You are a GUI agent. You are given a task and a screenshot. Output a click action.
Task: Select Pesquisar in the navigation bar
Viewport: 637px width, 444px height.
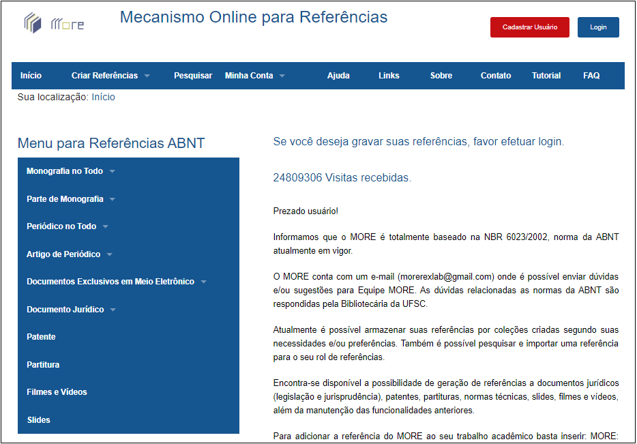[x=193, y=76]
